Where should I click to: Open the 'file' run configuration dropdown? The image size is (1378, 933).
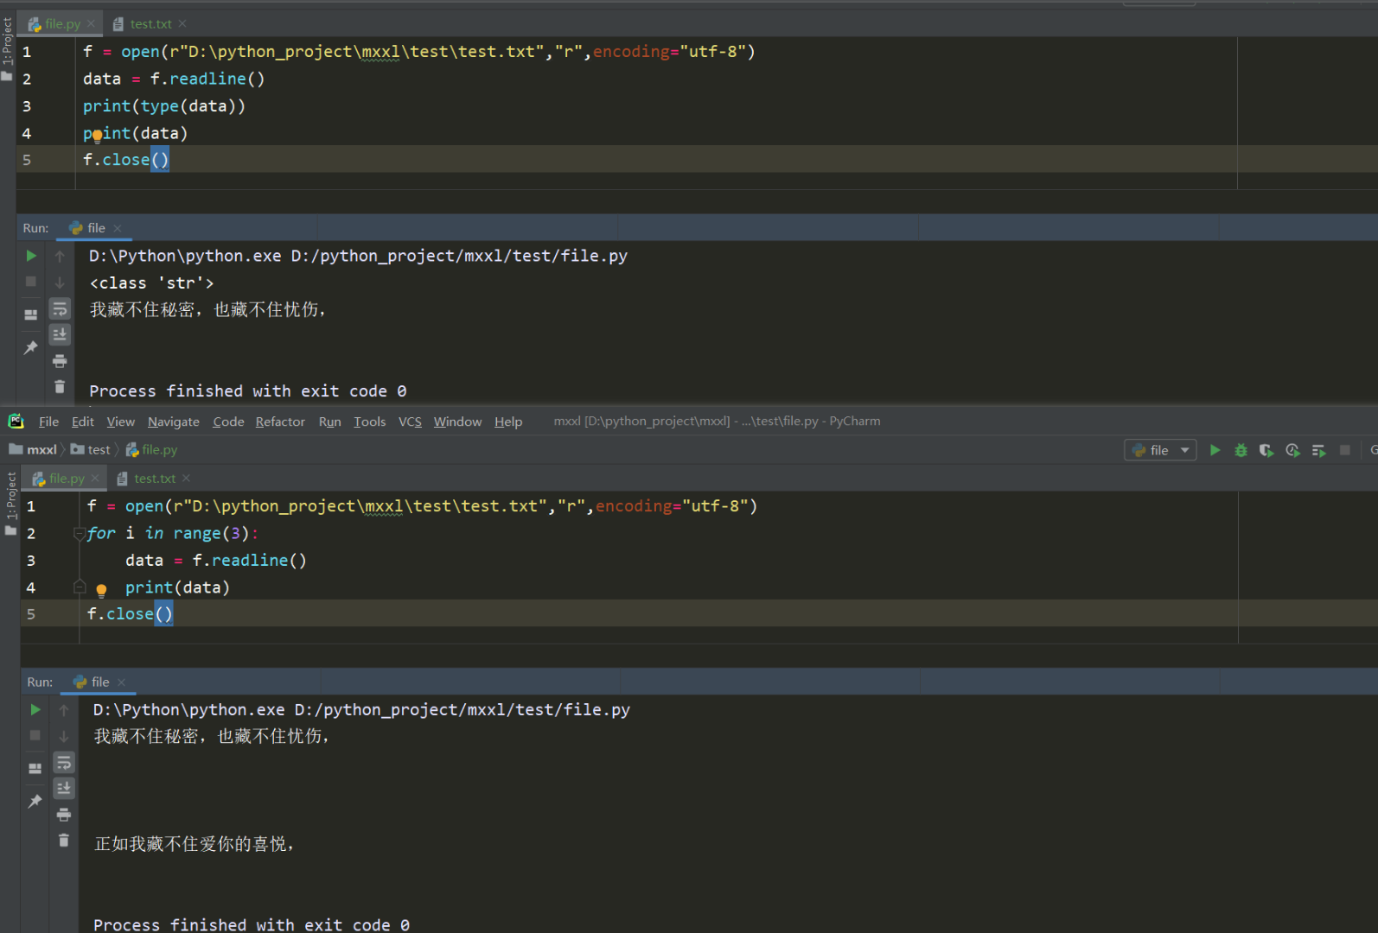click(1160, 450)
